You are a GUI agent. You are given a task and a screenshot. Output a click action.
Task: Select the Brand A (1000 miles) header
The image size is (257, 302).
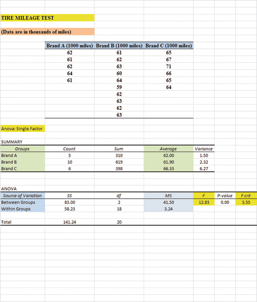(x=70, y=46)
